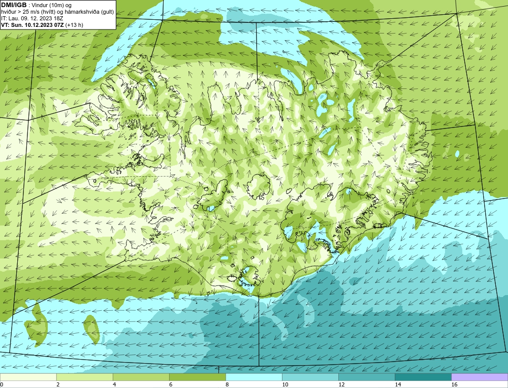Click the legend scale label '4'
This screenshot has width=508, height=388.
[x=114, y=384]
